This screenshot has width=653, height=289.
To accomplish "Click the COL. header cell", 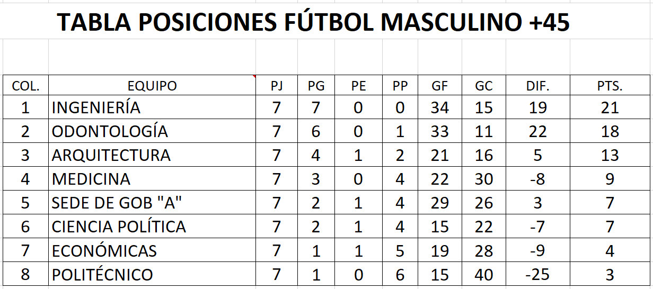I will point(25,85).
